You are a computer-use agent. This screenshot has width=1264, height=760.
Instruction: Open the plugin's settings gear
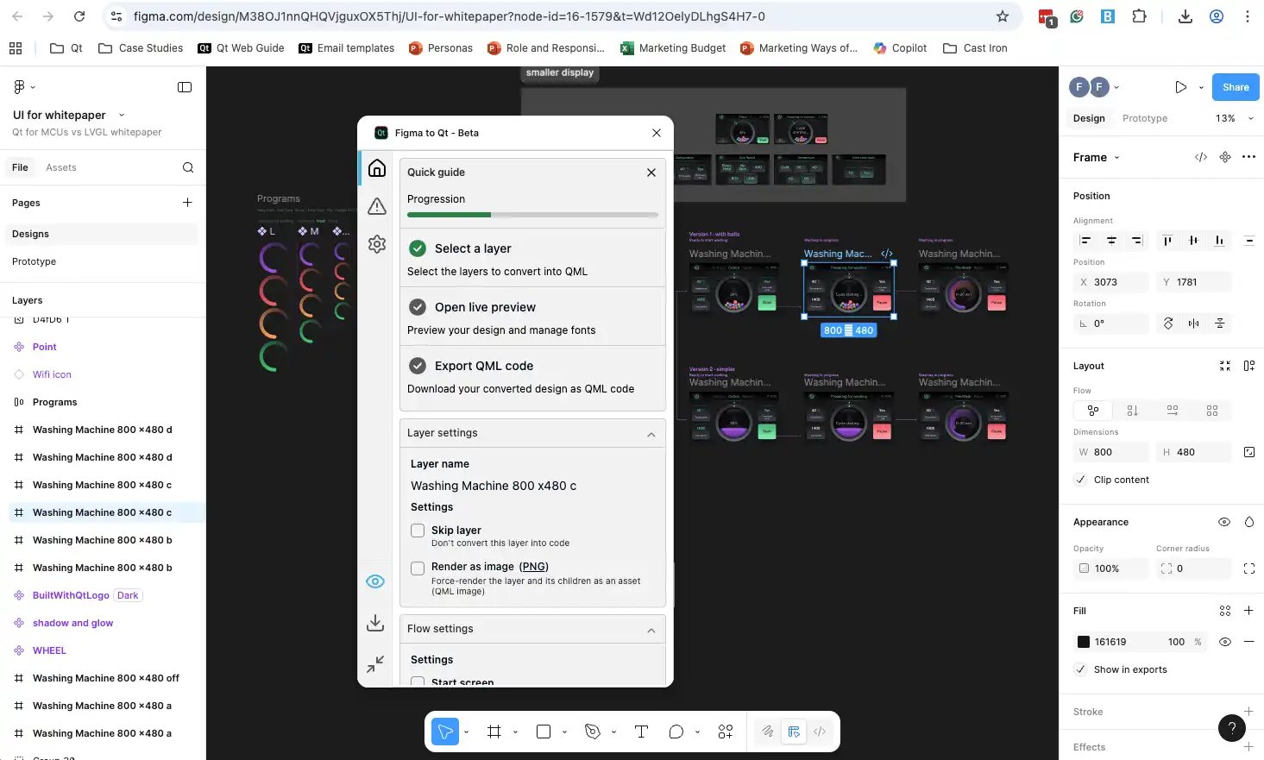376,244
